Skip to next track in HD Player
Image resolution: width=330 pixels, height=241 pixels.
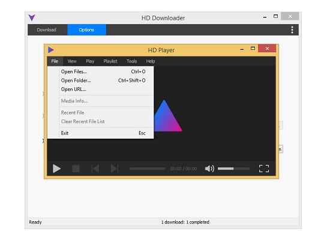coord(115,169)
